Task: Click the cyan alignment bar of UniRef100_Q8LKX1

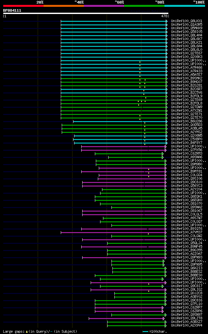Action: [114, 21]
